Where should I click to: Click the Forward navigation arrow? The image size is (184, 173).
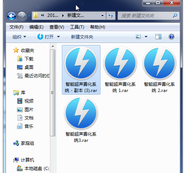point(22,16)
